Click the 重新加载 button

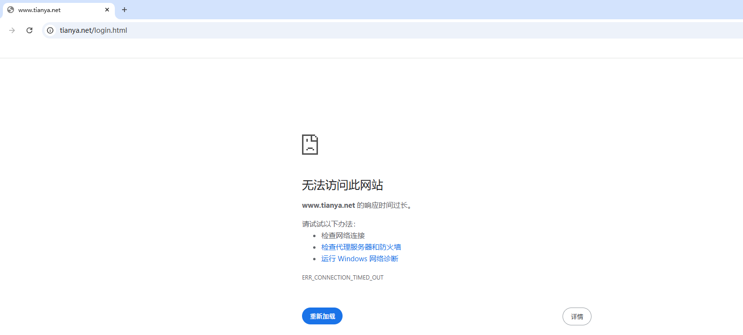(322, 316)
